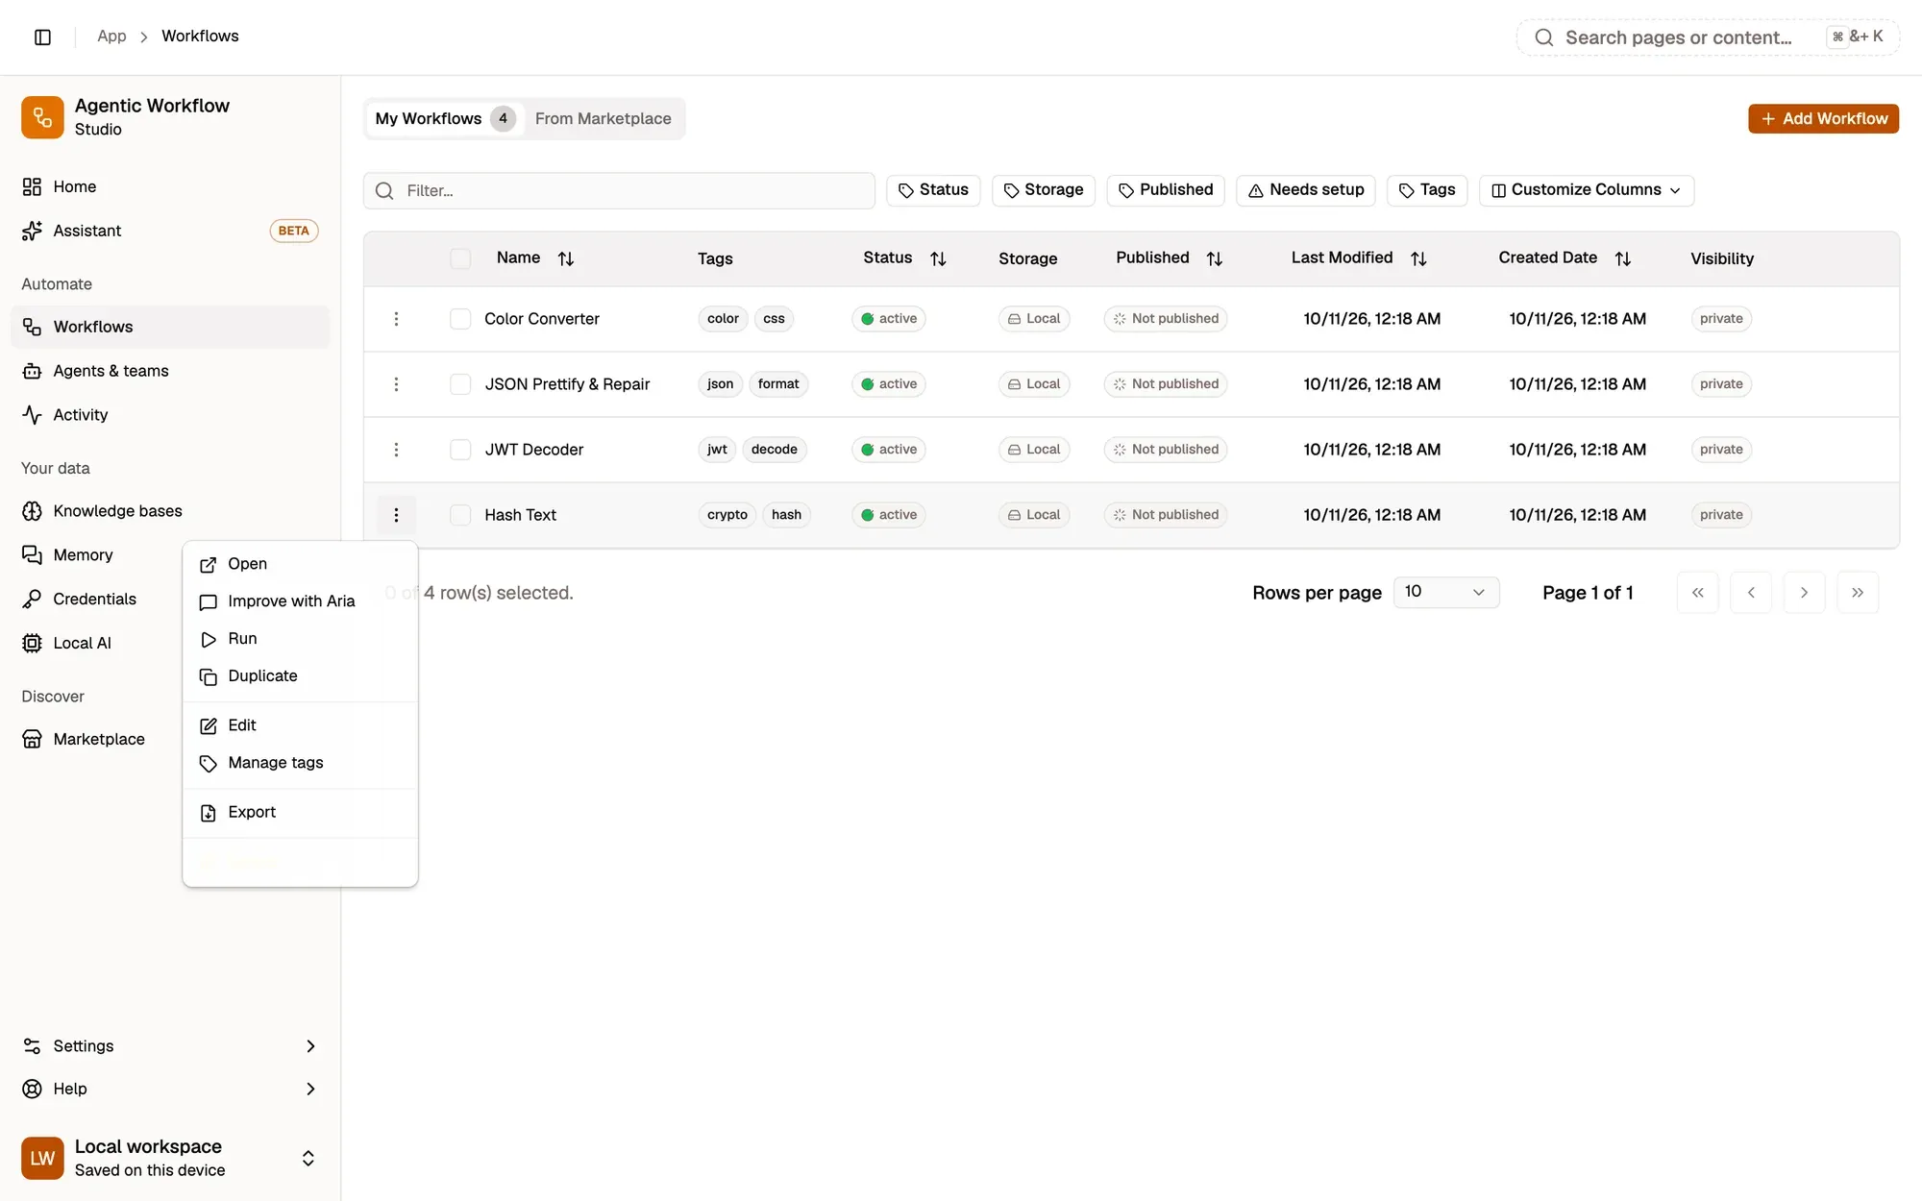Go to the previous page
1922x1201 pixels.
(x=1751, y=593)
